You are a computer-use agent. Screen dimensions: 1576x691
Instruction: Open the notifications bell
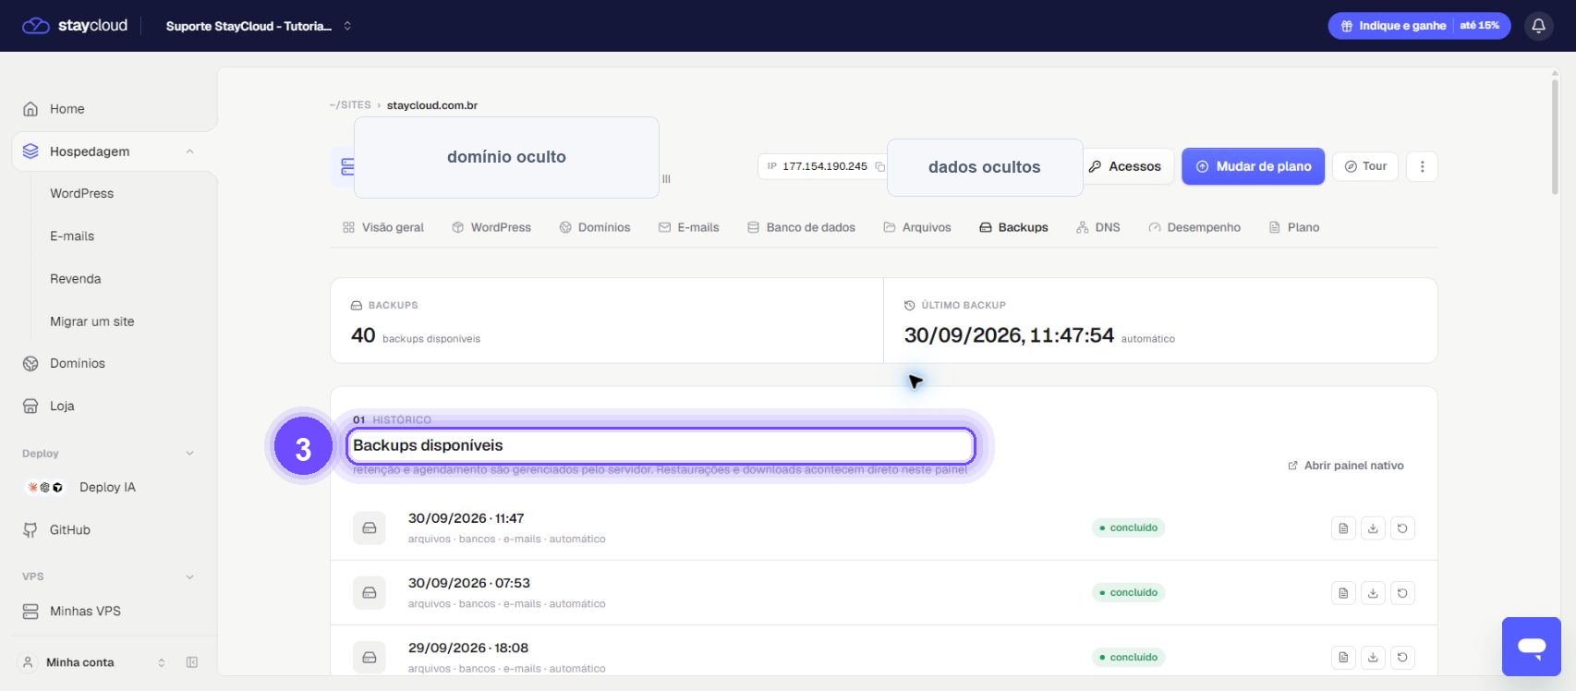point(1538,26)
